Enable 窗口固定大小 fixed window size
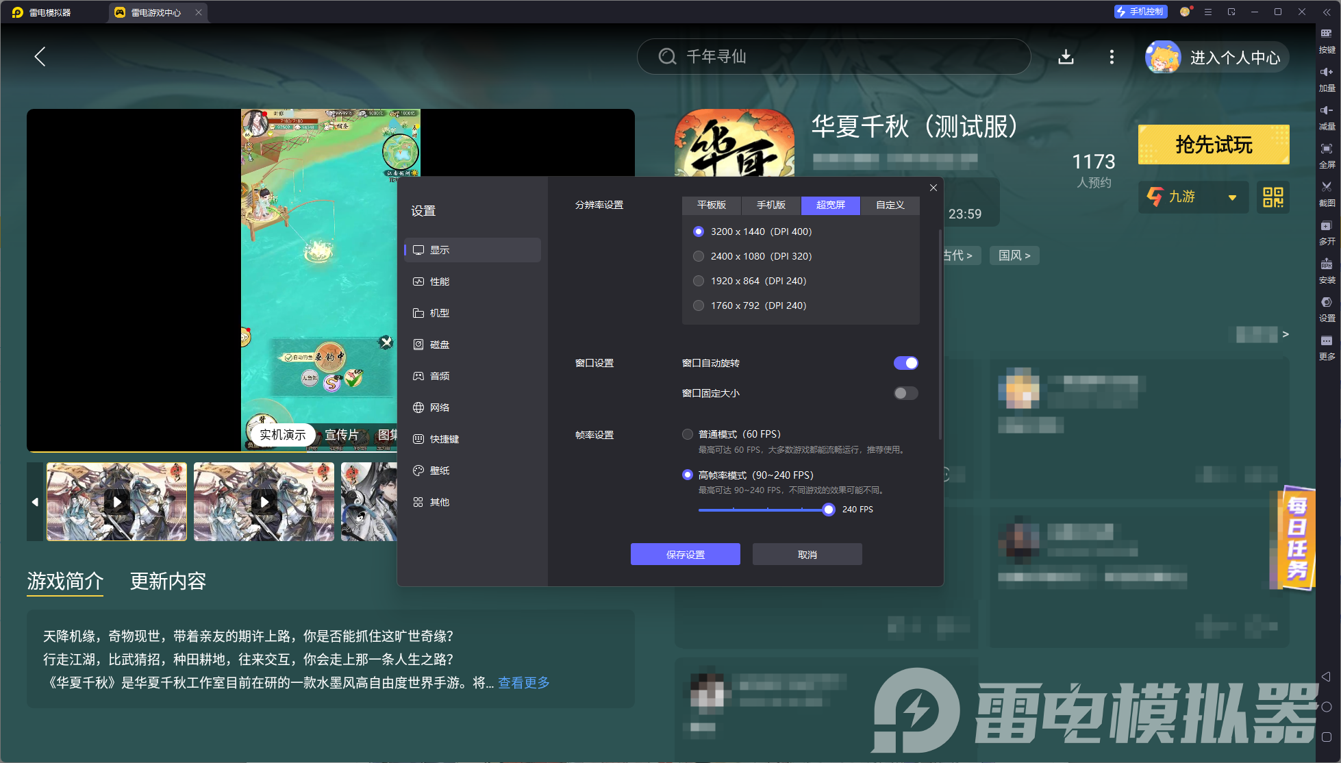The height and width of the screenshot is (763, 1341). click(905, 392)
